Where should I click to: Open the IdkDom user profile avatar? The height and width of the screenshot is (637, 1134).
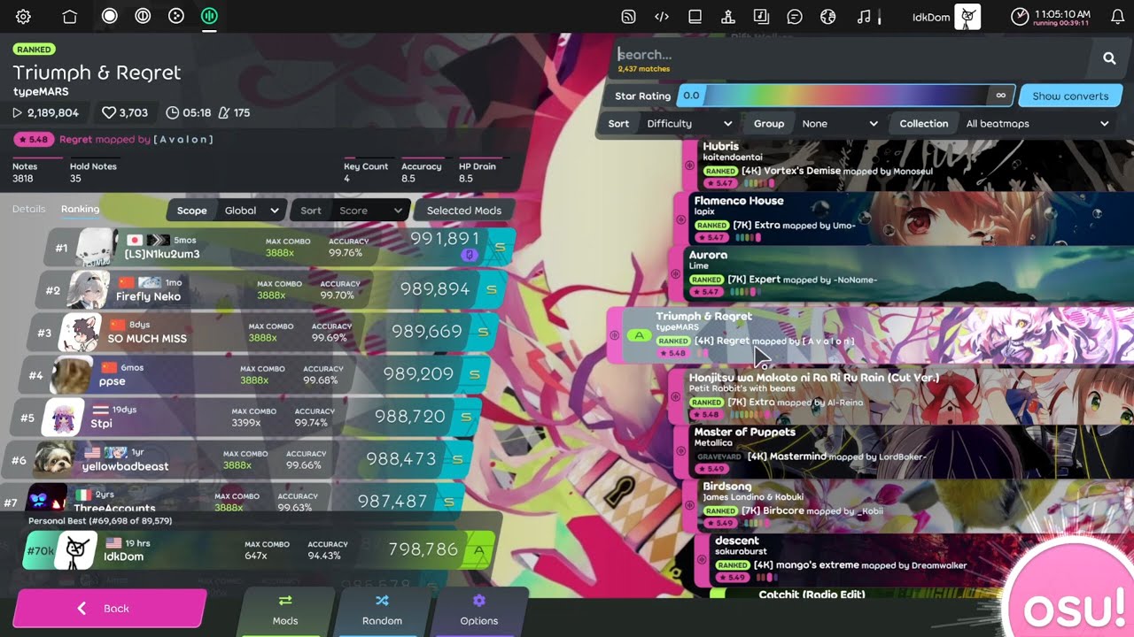pos(967,16)
